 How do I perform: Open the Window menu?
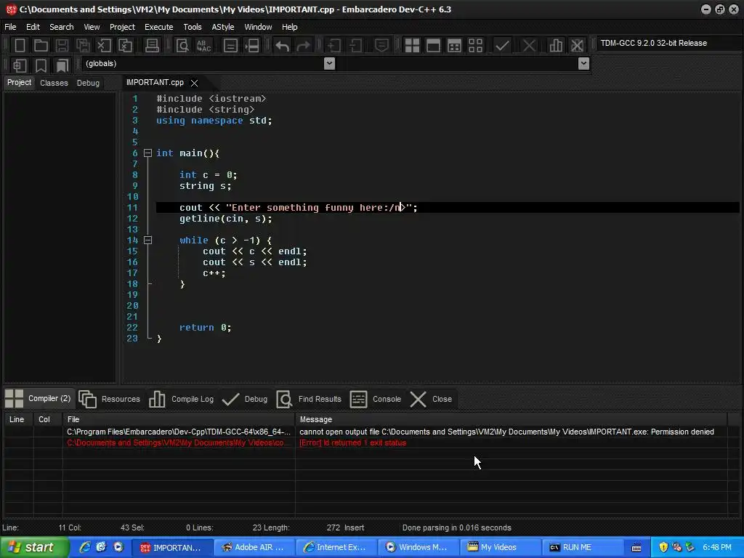point(258,27)
